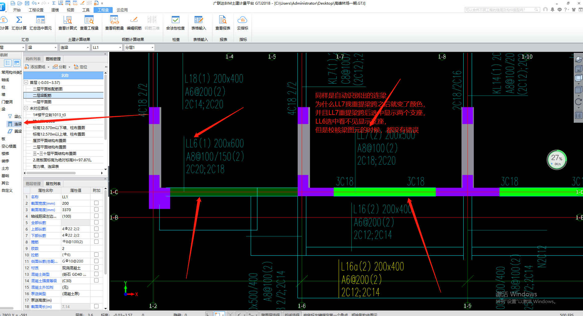Click the undo arrow icon
The width and height of the screenshot is (583, 316).
click(x=34, y=3)
